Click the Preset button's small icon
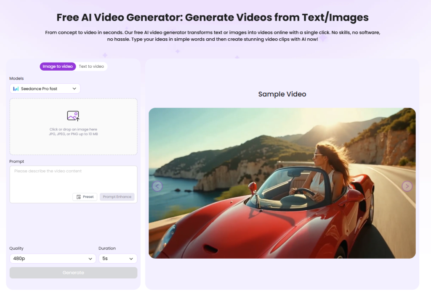The width and height of the screenshot is (431, 299). (79, 197)
